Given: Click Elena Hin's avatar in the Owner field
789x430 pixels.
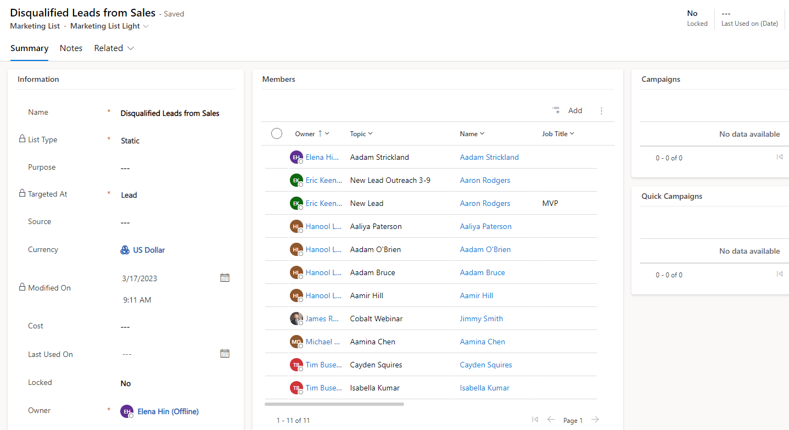Looking at the screenshot, I should (x=126, y=411).
